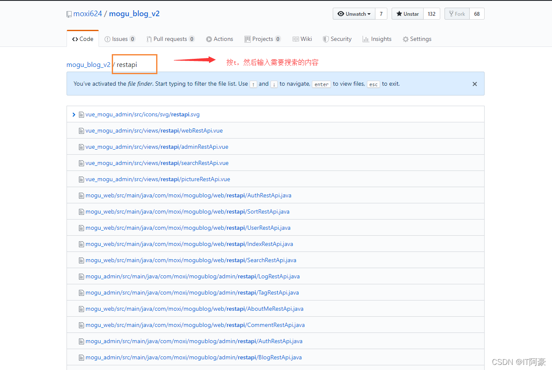Focus the file finder search field containing restapi
The image size is (552, 370).
(x=135, y=64)
